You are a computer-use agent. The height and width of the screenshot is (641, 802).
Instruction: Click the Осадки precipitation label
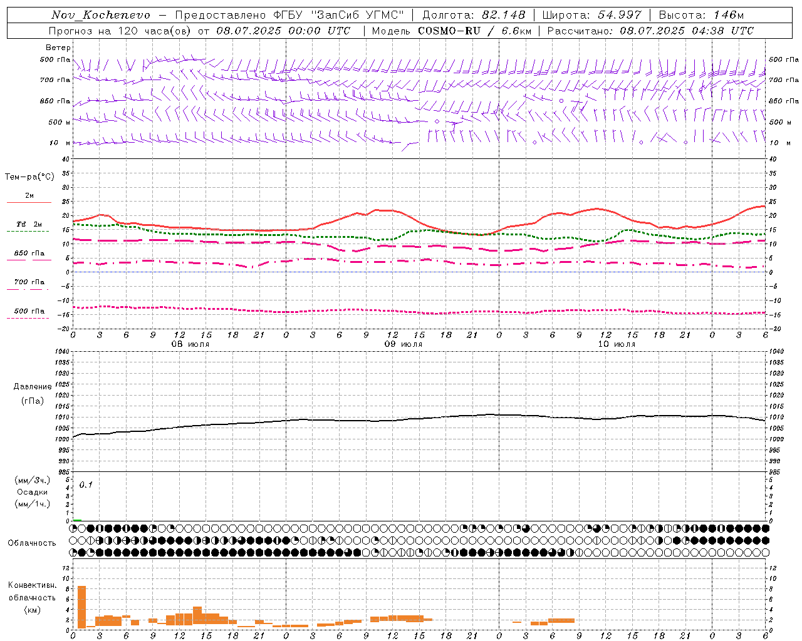pyautogui.click(x=33, y=492)
